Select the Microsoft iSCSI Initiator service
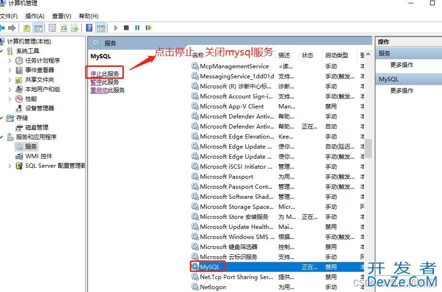Image resolution: width=442 pixels, height=292 pixels. coord(277,167)
